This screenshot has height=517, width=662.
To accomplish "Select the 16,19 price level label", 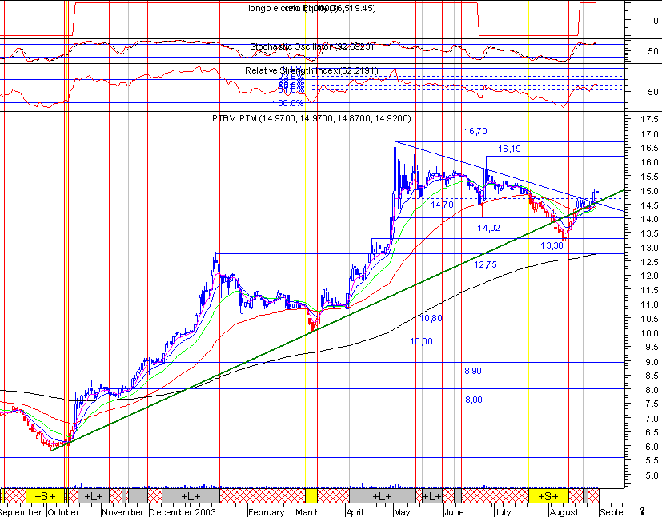I will point(509,149).
